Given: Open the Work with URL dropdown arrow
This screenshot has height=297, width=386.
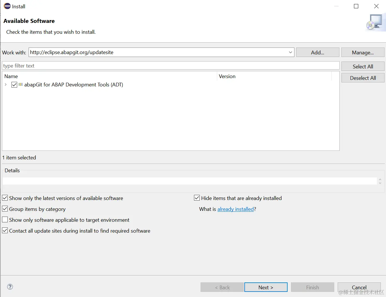Looking at the screenshot, I should coord(290,52).
